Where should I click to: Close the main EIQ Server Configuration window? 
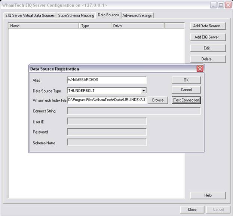click(x=228, y=5)
